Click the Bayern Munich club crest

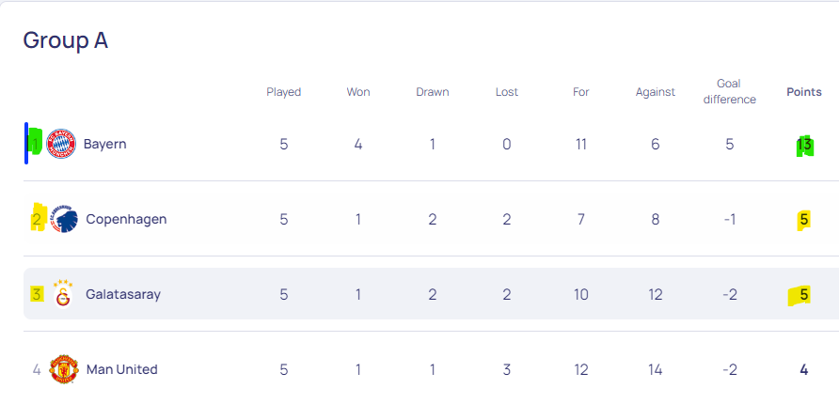click(x=61, y=144)
